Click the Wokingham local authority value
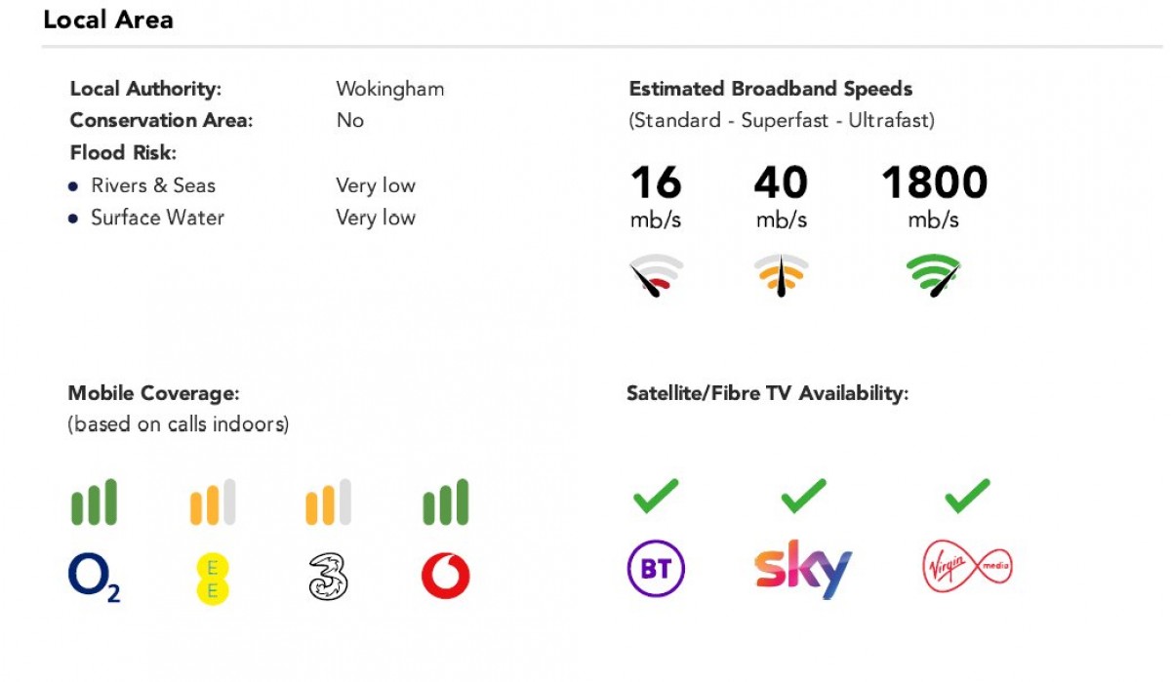Screen dimensions: 1171x682 tap(389, 89)
